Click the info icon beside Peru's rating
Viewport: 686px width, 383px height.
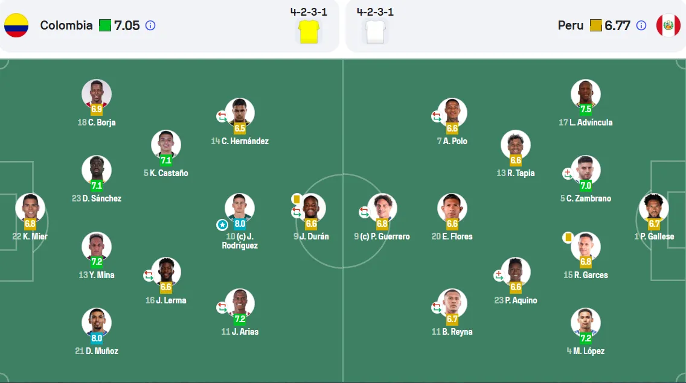[x=641, y=25]
